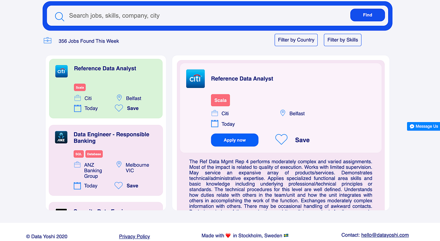Image resolution: width=440 pixels, height=241 pixels.
Task: Click the large Citi logo in detail panel
Action: click(x=195, y=79)
